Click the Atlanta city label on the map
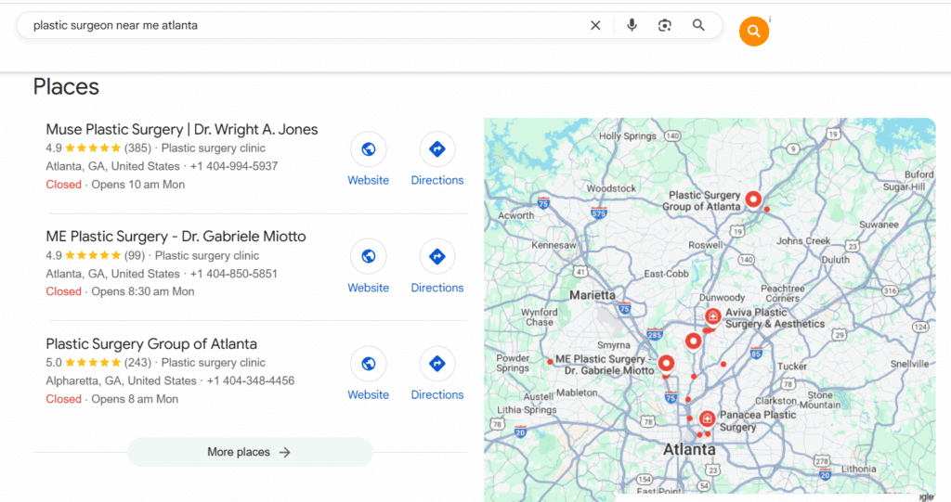 click(689, 449)
